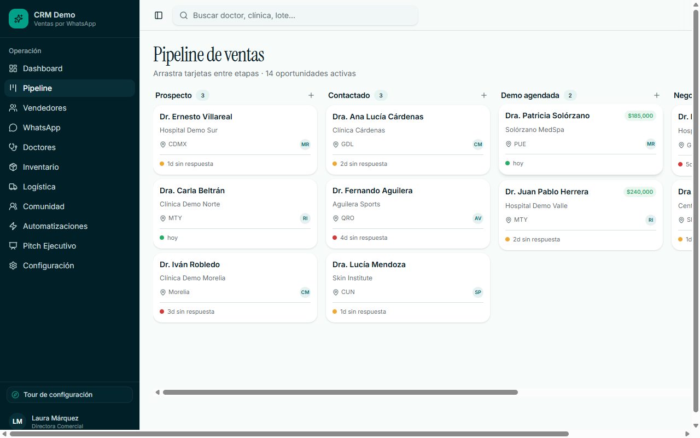Screen dimensions: 700x438
Task: Click the $185,000 amount badge
Action: 640,116
